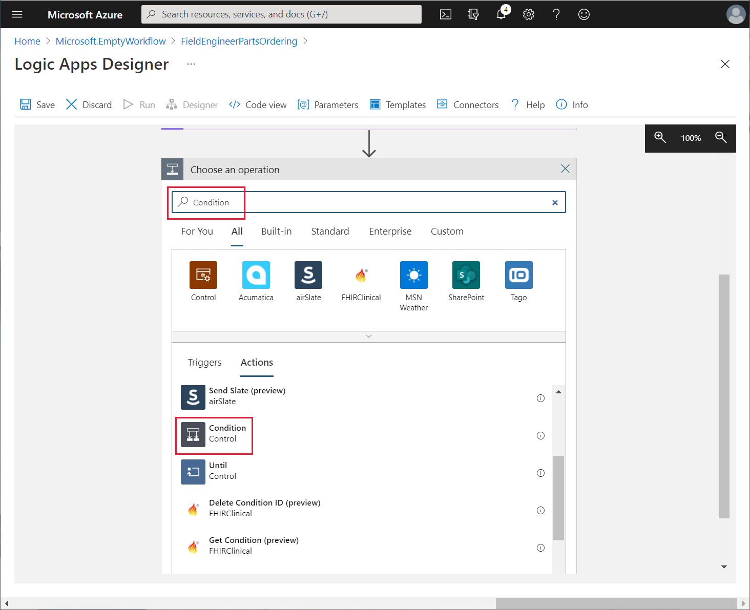
Task: Open the feedback smiley icon
Action: click(x=584, y=14)
